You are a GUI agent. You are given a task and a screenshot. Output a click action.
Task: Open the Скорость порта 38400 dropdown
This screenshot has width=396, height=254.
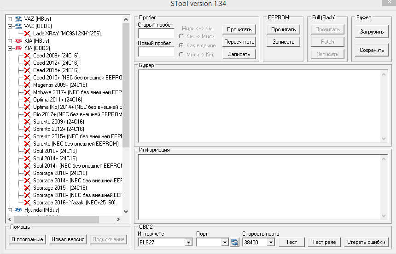pos(270,242)
